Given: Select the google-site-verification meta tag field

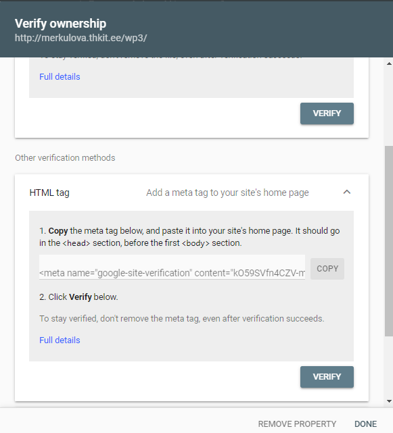Looking at the screenshot, I should (172, 267).
